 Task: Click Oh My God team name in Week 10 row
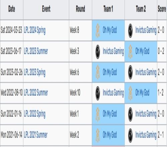[x=142, y=93]
